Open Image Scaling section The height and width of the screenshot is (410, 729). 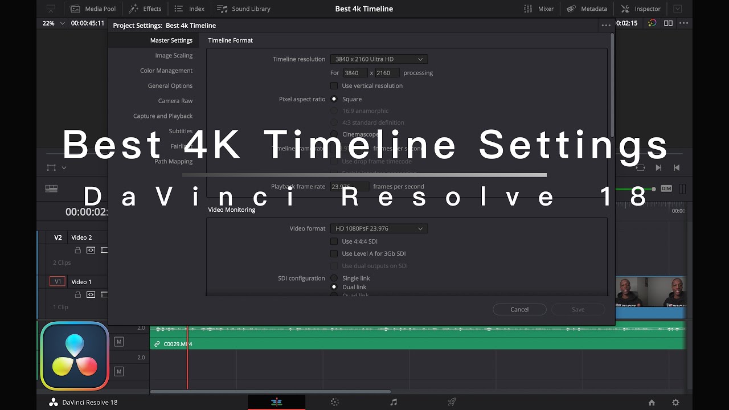[x=174, y=55]
